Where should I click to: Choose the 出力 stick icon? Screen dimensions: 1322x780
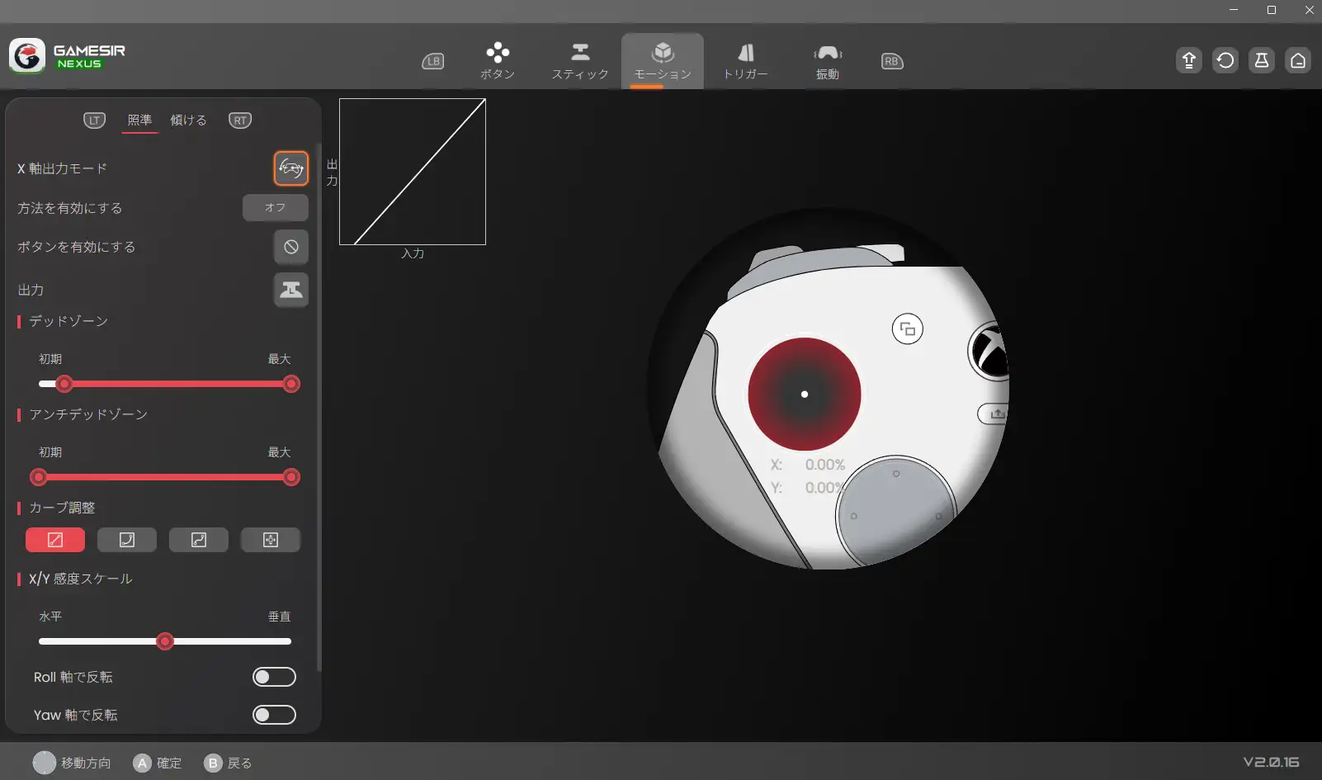tap(291, 290)
